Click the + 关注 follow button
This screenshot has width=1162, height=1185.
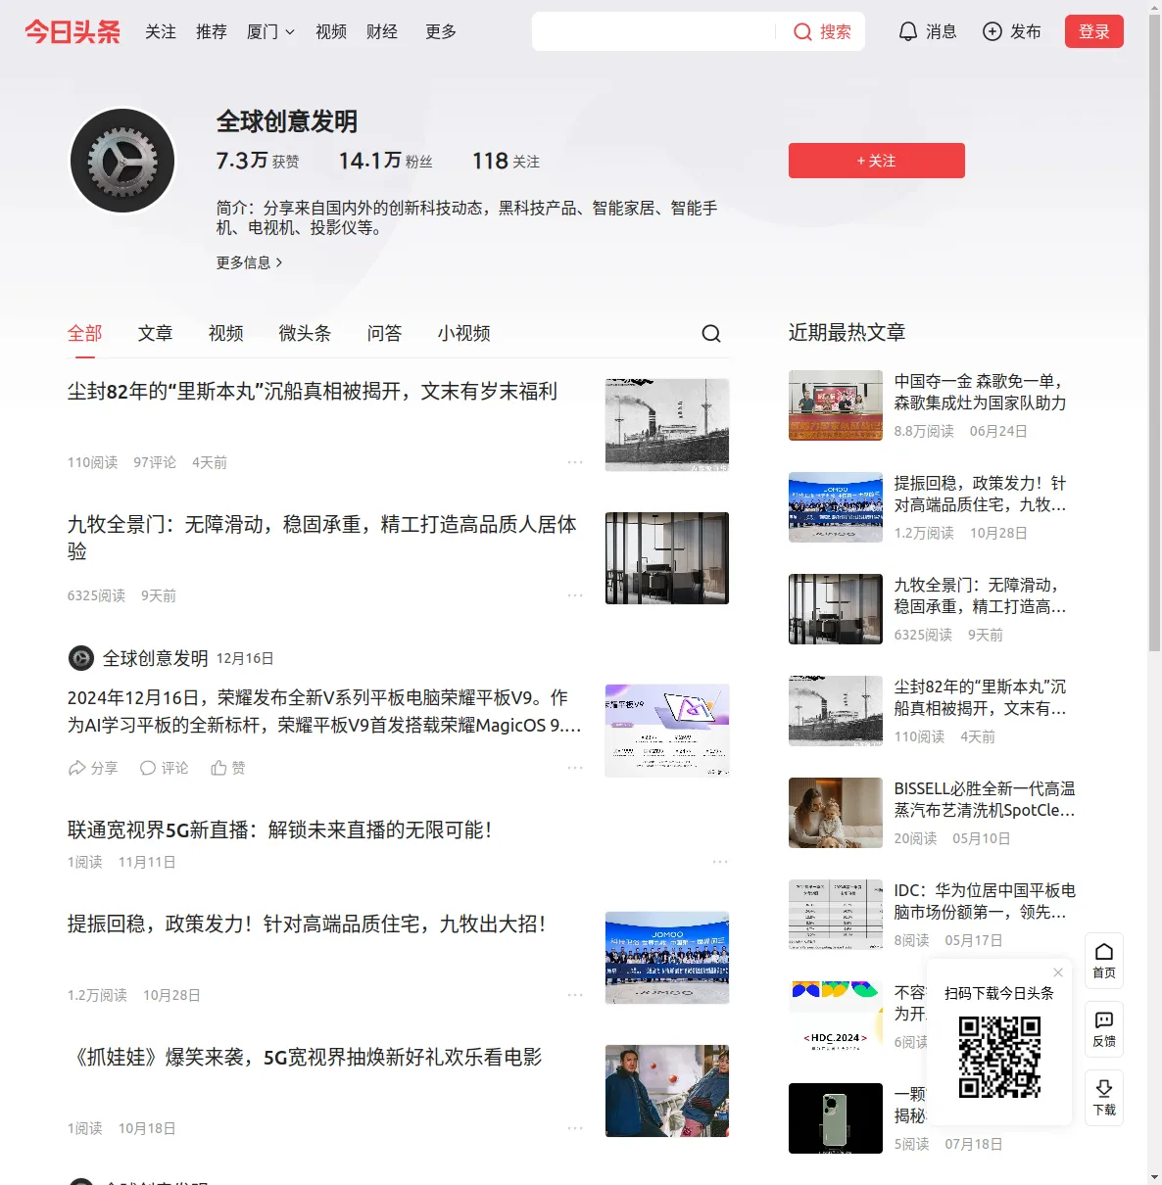pos(877,161)
